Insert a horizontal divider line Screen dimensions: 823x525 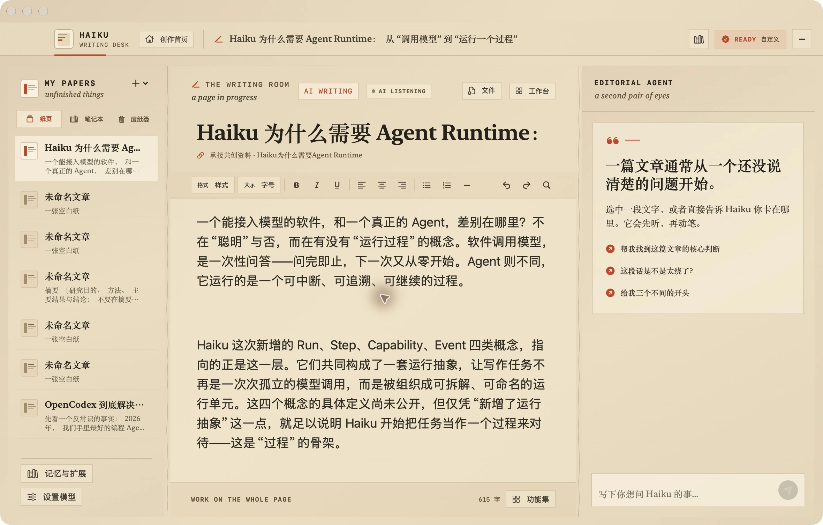point(467,185)
